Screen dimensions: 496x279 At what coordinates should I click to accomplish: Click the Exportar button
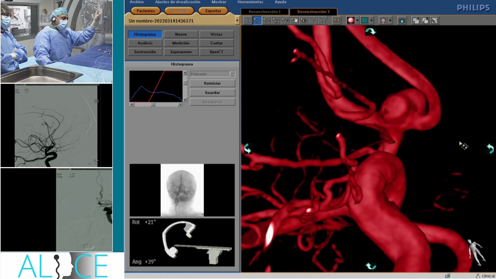click(213, 11)
